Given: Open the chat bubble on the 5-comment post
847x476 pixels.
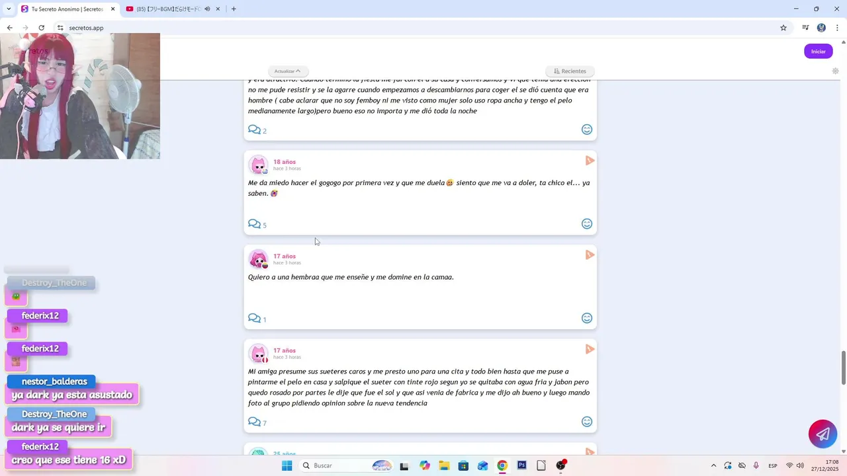Looking at the screenshot, I should [254, 224].
